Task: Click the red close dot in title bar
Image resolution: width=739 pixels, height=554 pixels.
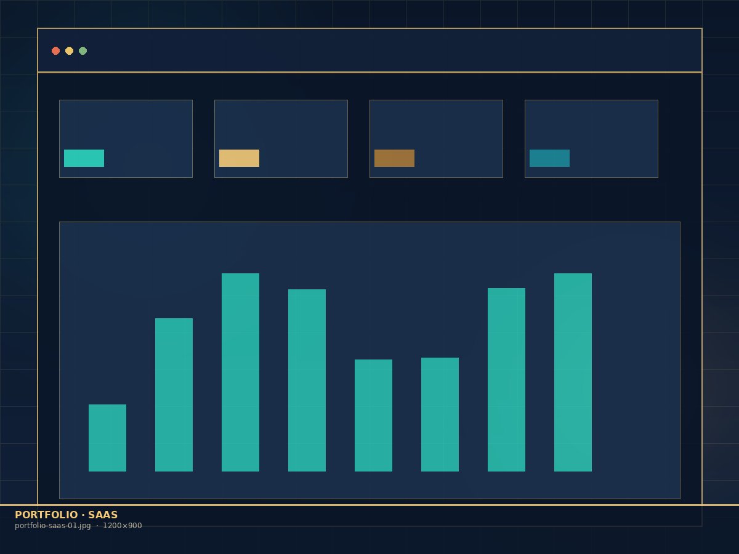Action: (x=55, y=50)
